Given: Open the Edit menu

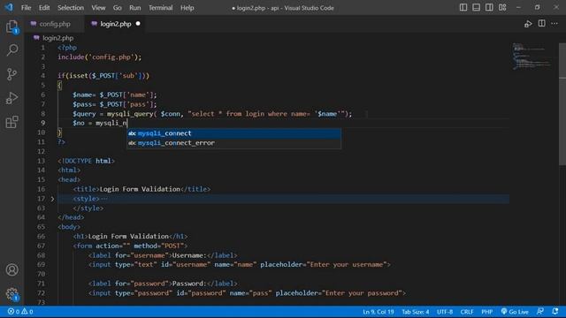Looking at the screenshot, I should point(44,8).
